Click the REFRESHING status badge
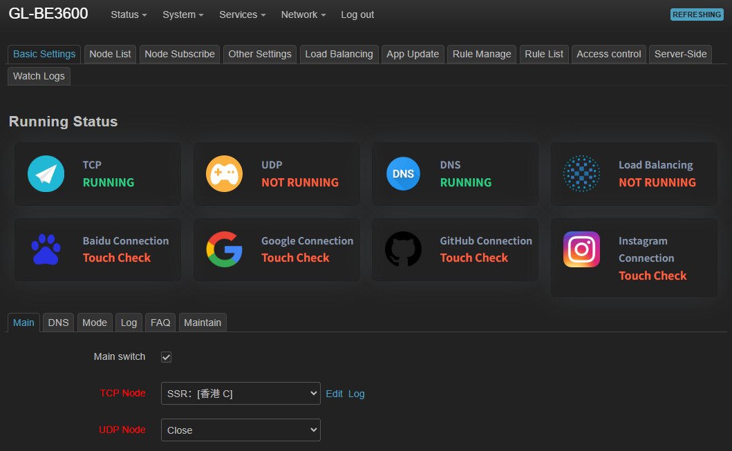Viewport: 732px width, 451px height. click(x=697, y=15)
